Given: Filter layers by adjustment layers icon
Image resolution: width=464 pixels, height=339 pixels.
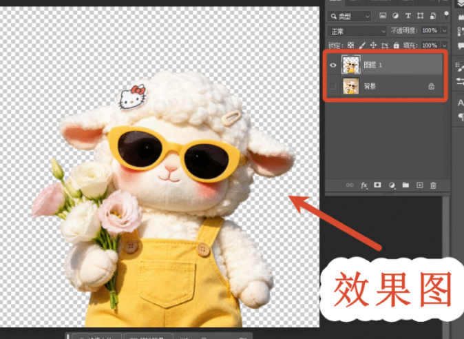Looking at the screenshot, I should tap(395, 16).
